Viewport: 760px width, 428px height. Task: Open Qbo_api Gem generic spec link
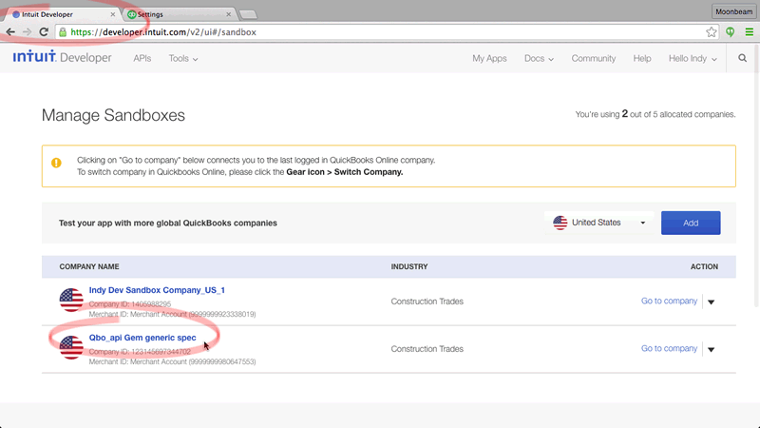142,338
